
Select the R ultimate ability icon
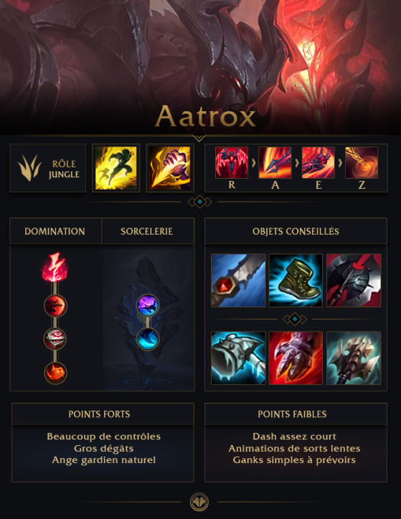click(x=232, y=163)
